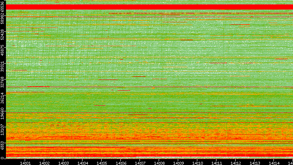Click the 19660 vertical axis label

point(2,113)
